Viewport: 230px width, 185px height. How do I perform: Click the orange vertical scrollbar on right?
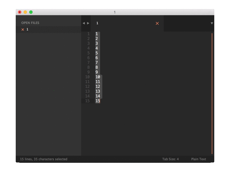212,93
